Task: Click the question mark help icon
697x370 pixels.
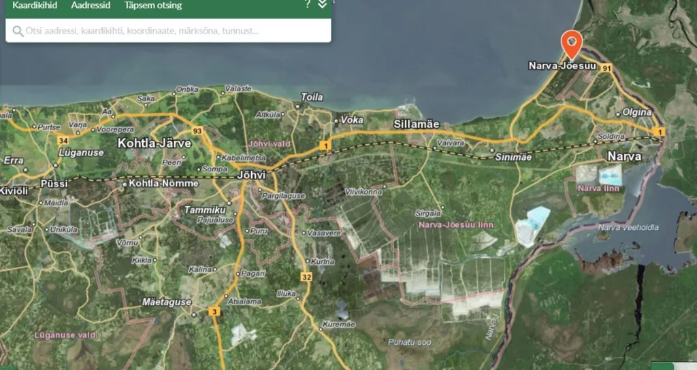Action: pyautogui.click(x=307, y=4)
